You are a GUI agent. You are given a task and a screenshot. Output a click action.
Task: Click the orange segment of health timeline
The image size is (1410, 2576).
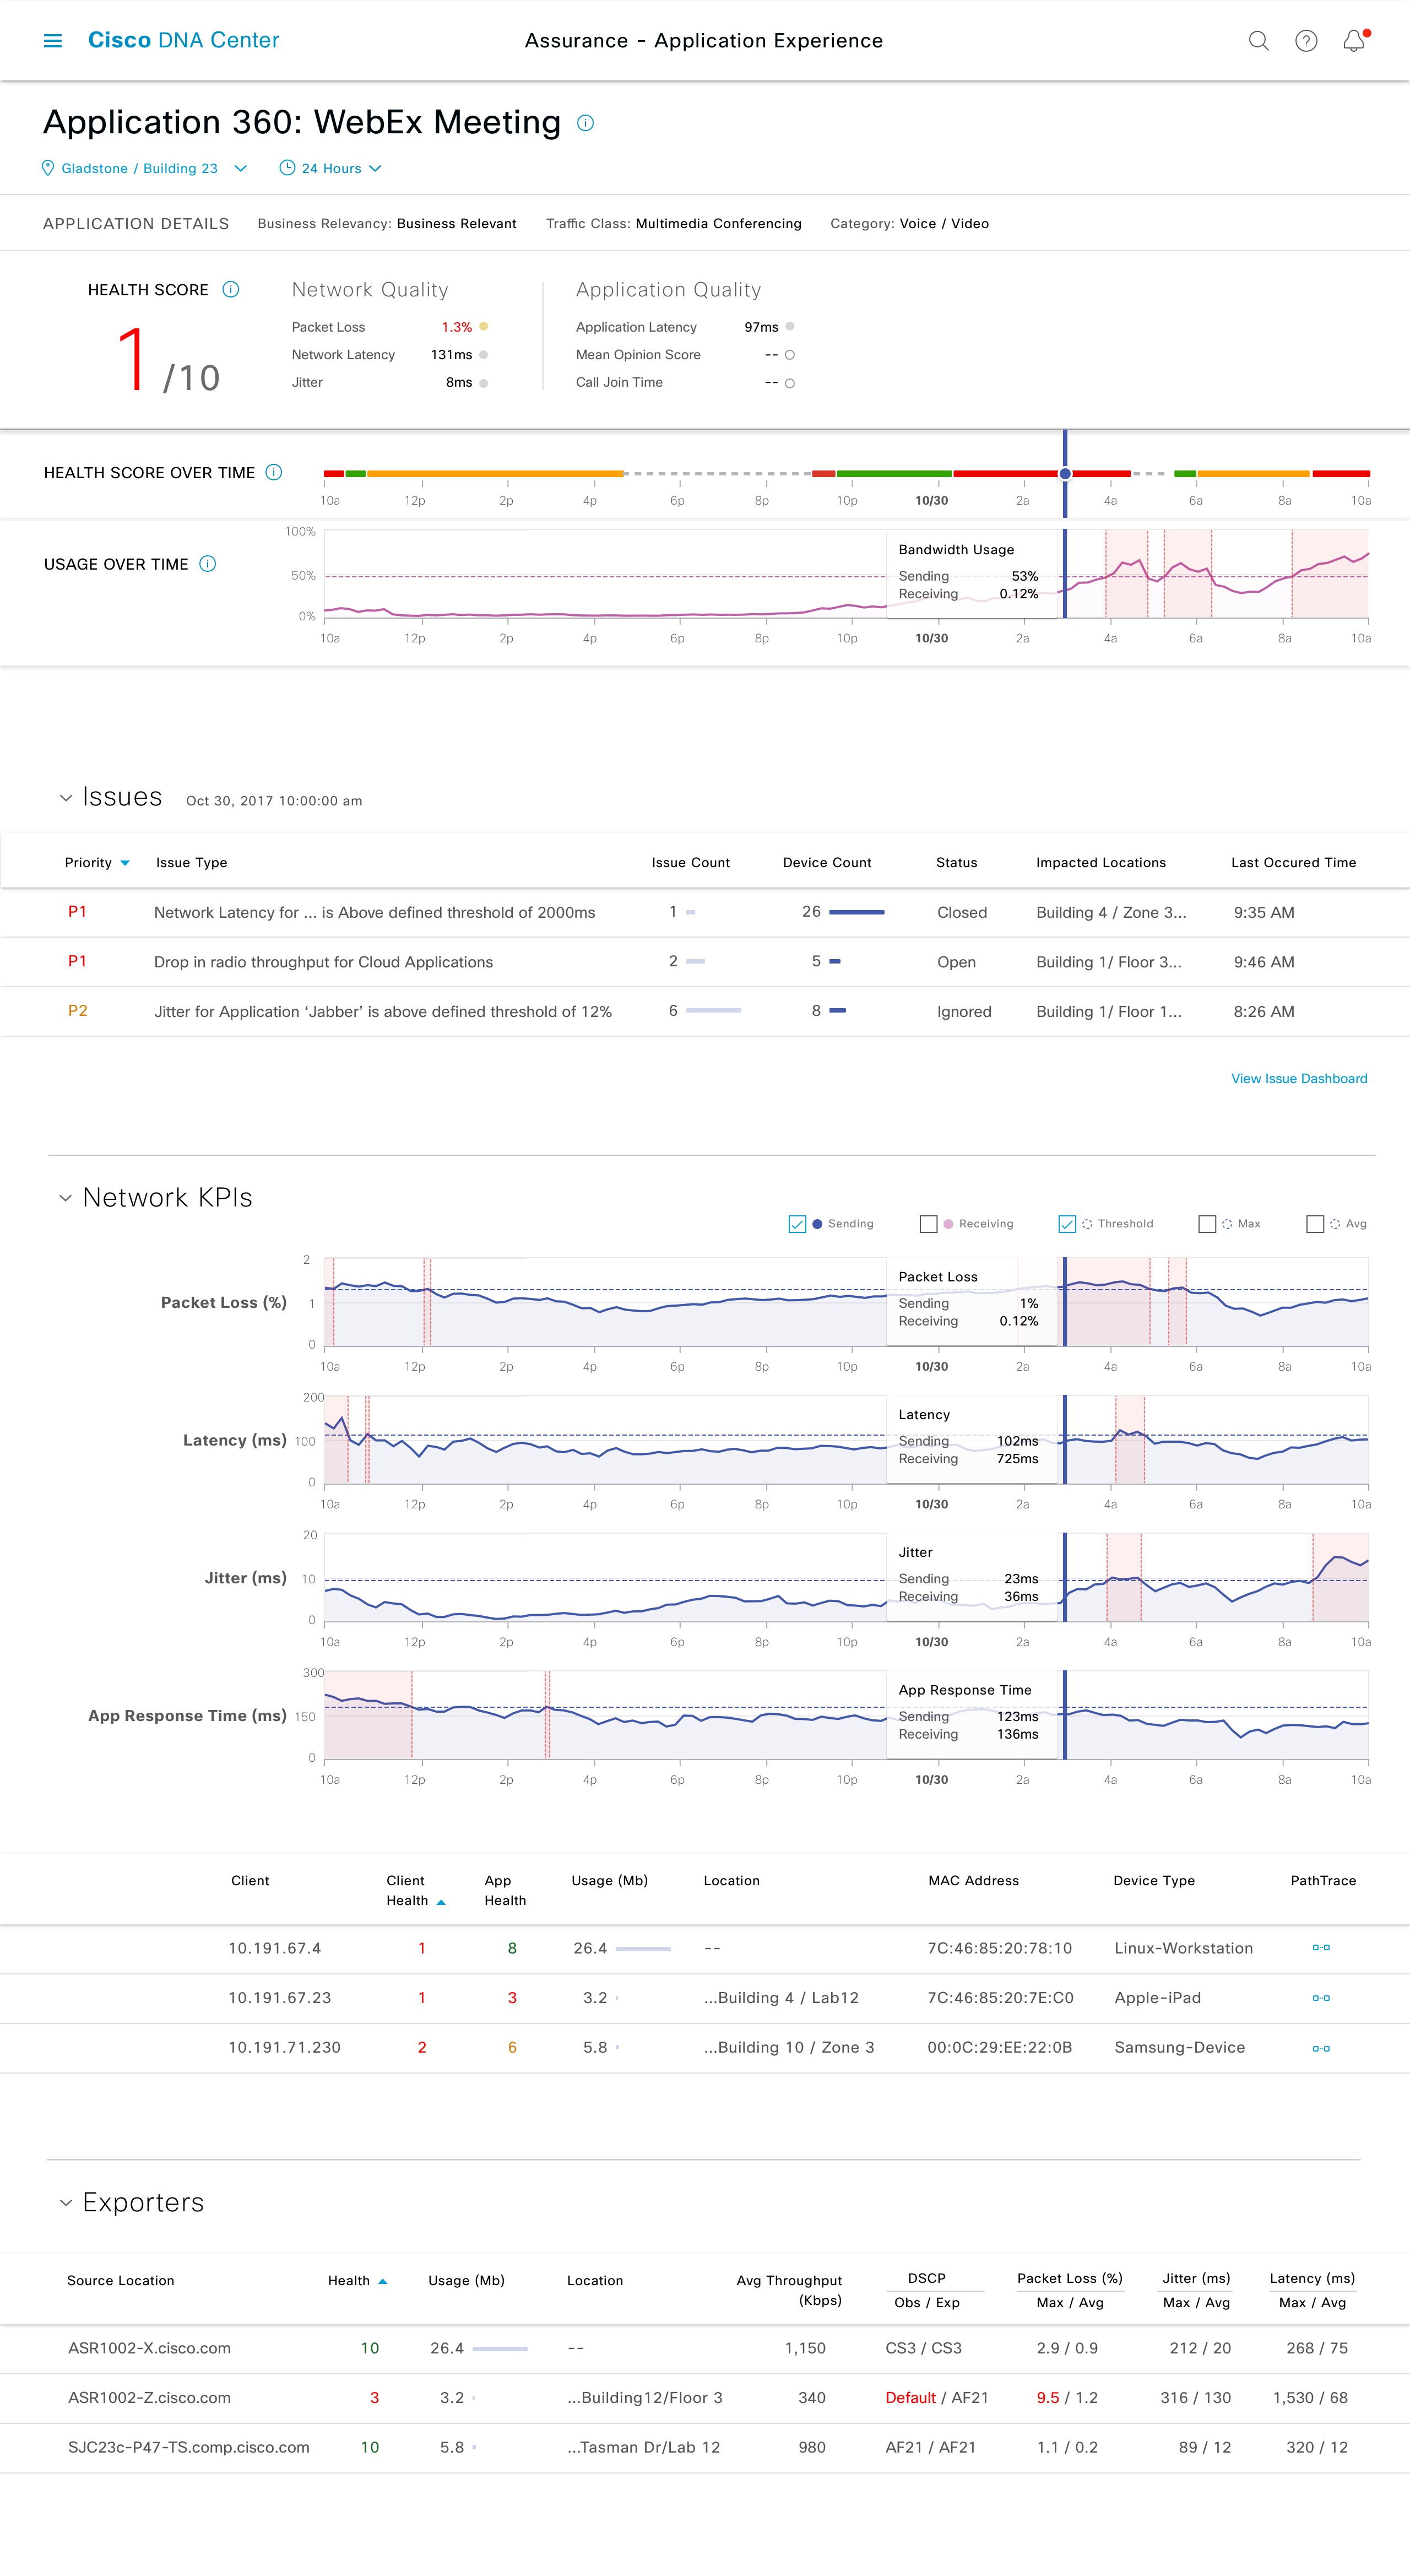click(495, 473)
